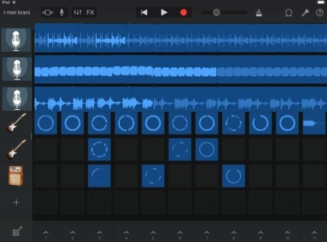Open song settings with the wrench icon
The height and width of the screenshot is (242, 327).
point(305,13)
